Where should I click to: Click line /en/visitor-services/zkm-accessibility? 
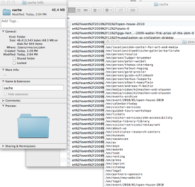[x=139, y=118]
